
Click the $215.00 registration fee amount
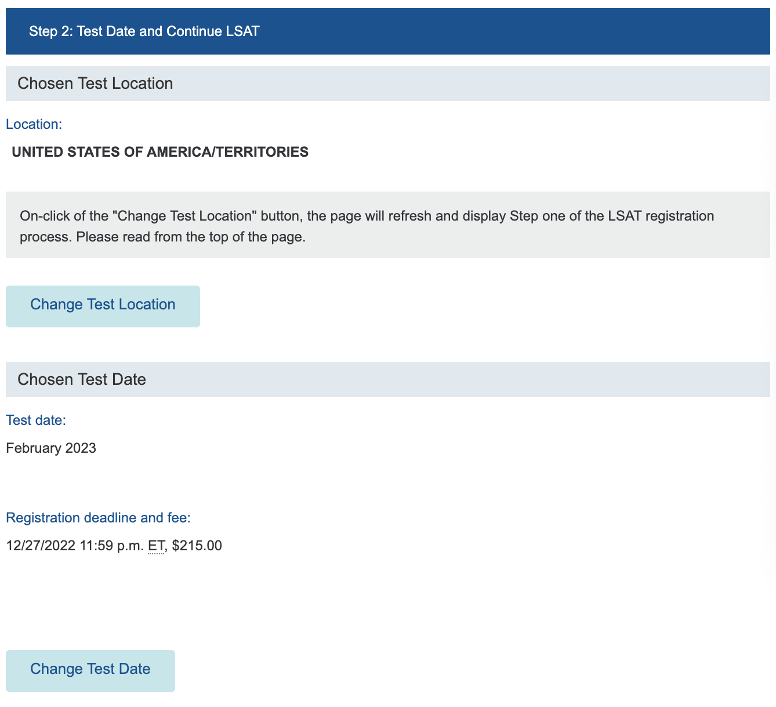coord(197,546)
